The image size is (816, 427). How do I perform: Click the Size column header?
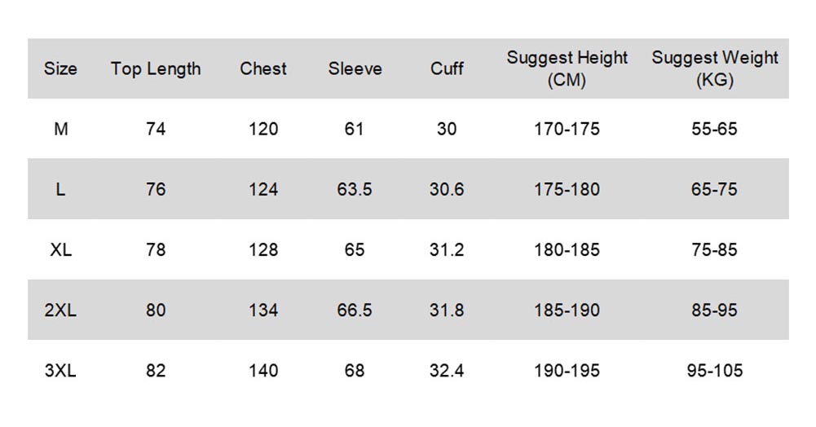[x=60, y=69]
